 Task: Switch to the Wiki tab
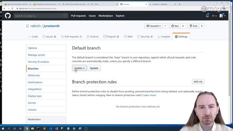(x=128, y=36)
